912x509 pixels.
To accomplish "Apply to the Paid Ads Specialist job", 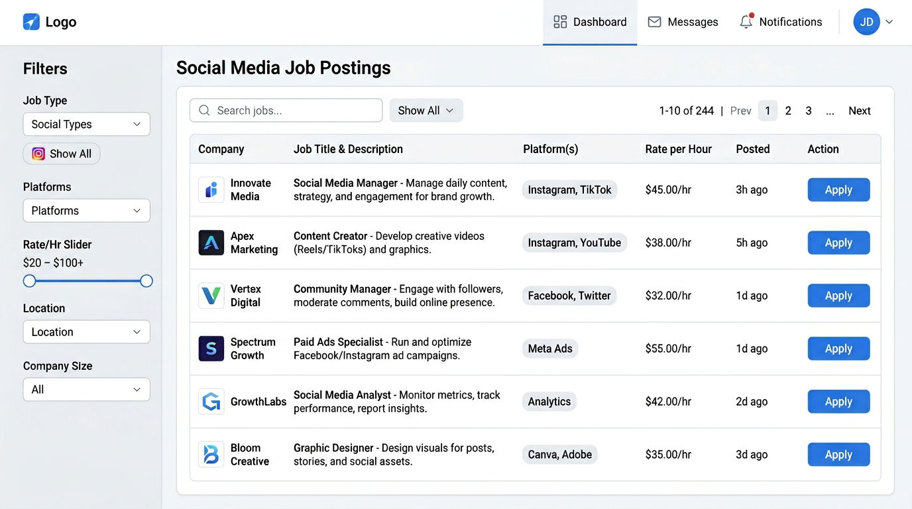I will tap(838, 349).
